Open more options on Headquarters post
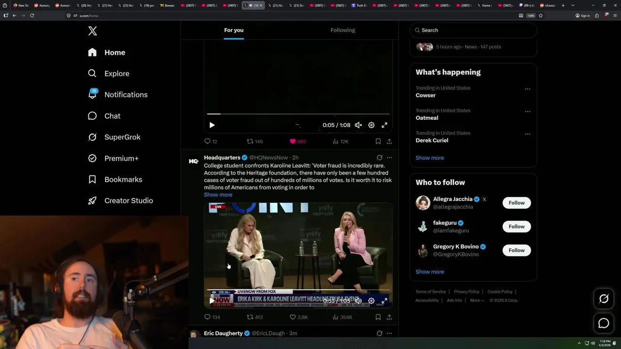Image resolution: width=621 pixels, height=349 pixels. tap(389, 158)
